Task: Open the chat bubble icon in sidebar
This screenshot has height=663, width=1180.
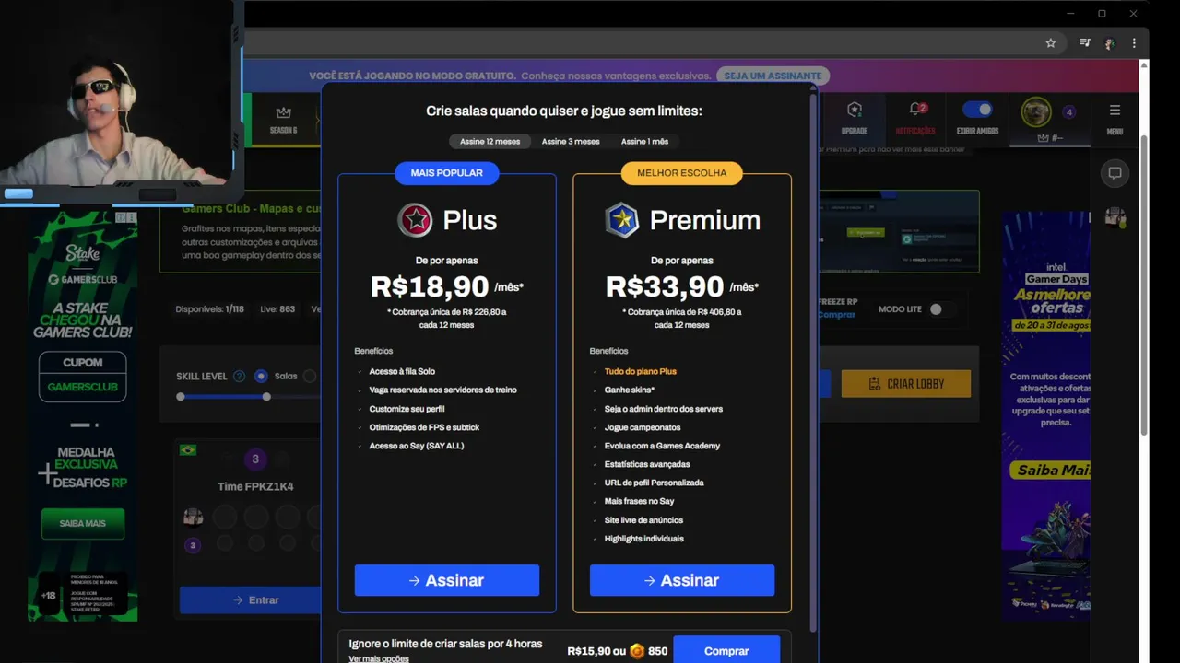Action: (1115, 173)
